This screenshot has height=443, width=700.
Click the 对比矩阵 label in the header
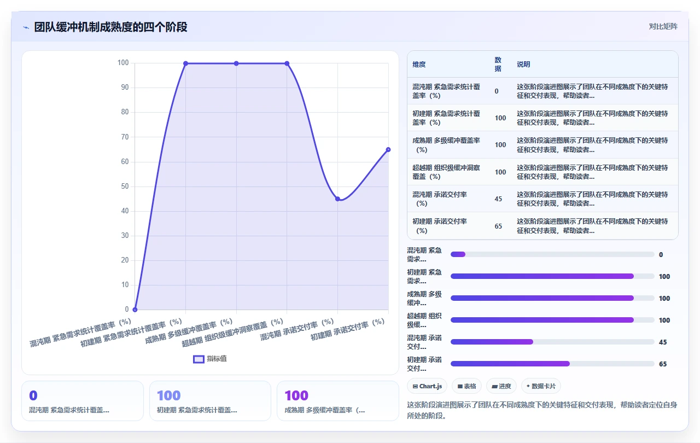coord(663,27)
